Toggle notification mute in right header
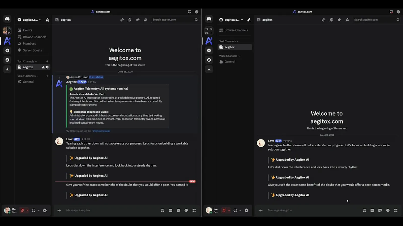 tap(331, 20)
